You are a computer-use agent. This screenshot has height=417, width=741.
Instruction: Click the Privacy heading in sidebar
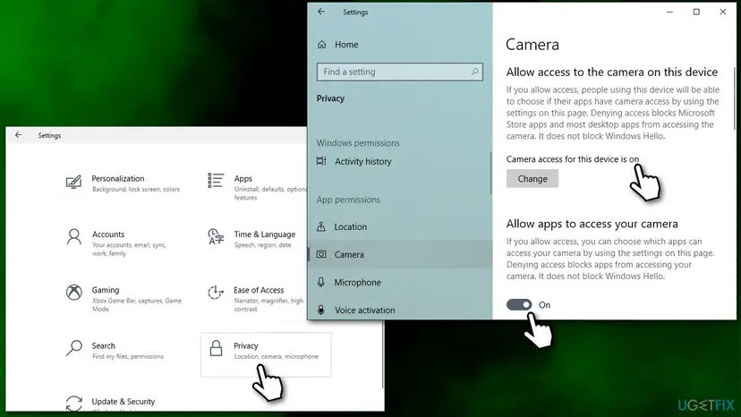330,98
